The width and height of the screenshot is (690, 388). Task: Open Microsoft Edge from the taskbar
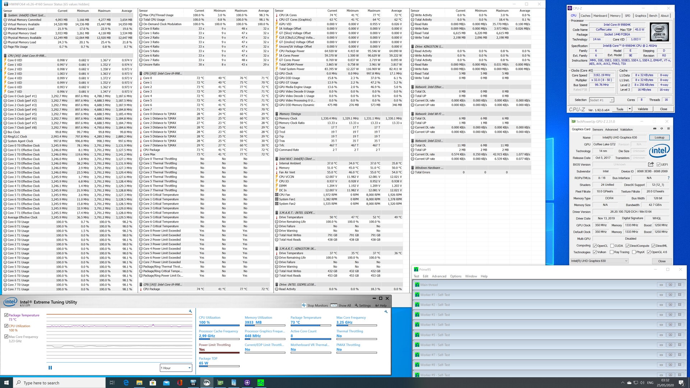(x=126, y=383)
